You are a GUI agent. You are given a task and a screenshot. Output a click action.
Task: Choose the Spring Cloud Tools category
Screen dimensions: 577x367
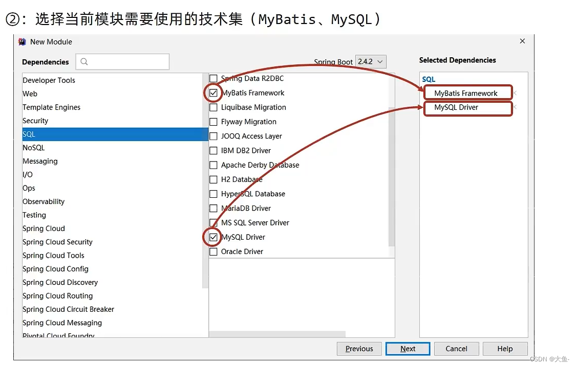point(112,256)
